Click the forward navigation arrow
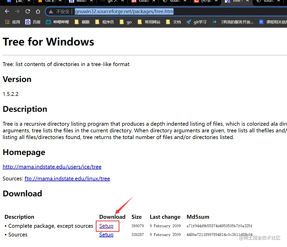The width and height of the screenshot is (287, 247). click(x=18, y=12)
